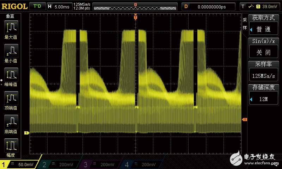Click the 采样率 125MSa/s sample rate button
Image resolution: width=282 pixels, height=169 pixels.
pos(263,71)
